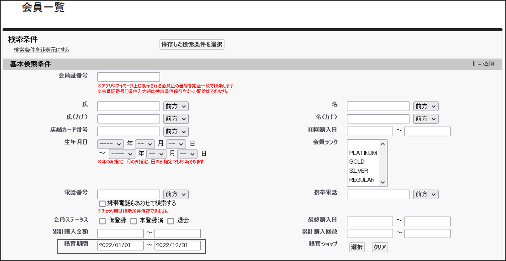Check the 仮登録 status checkbox
The image size is (506, 261).
tap(102, 221)
